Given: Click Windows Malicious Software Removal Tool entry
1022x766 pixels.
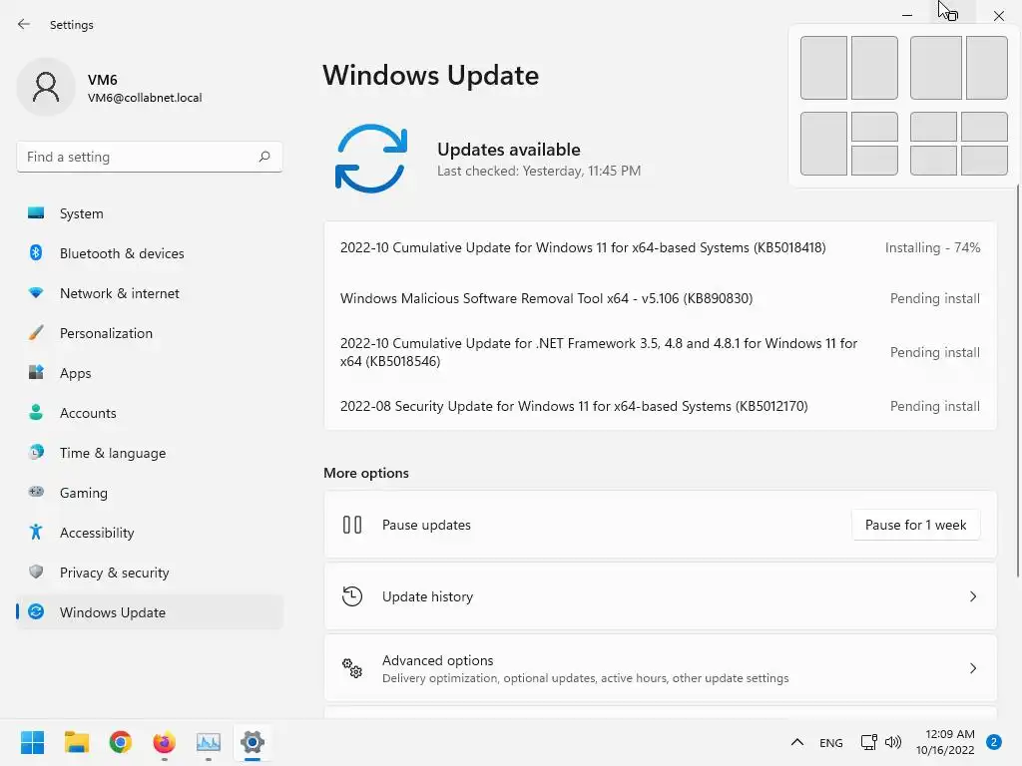Looking at the screenshot, I should (660, 297).
